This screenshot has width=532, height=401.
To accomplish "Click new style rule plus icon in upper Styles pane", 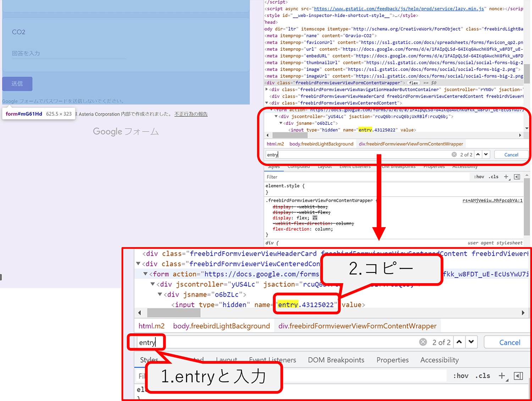I will pos(506,177).
